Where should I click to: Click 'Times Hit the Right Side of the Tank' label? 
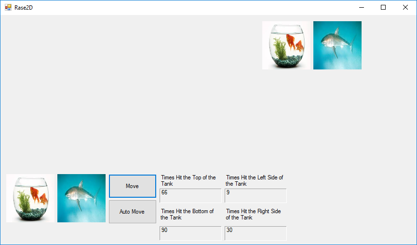[x=253, y=215]
